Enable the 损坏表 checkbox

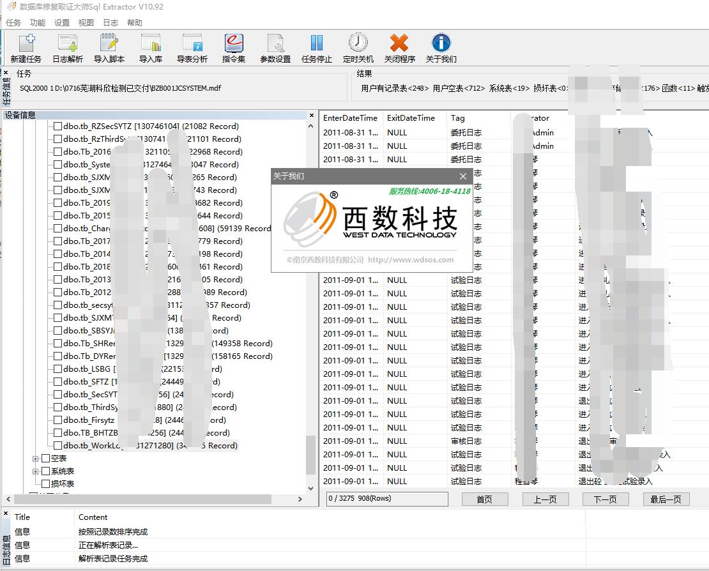45,483
